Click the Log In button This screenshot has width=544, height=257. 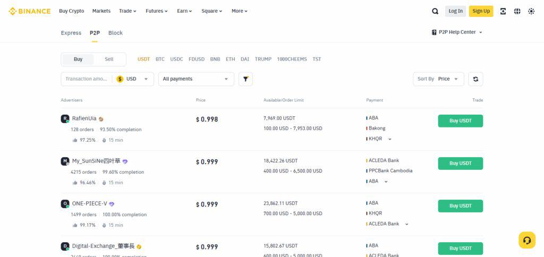click(455, 11)
